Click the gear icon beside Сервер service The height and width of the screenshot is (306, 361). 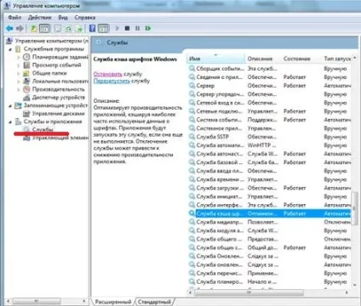[192, 85]
